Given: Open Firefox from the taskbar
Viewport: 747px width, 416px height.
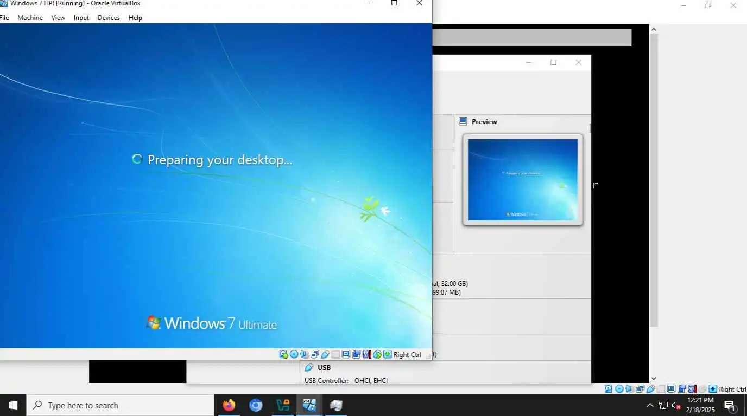Looking at the screenshot, I should [x=229, y=405].
